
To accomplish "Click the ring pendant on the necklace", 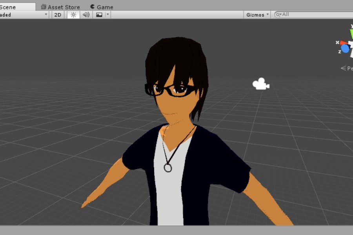I will [x=168, y=168].
